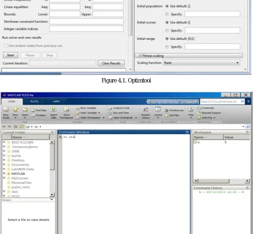This screenshot has width=253, height=234.
Task: Switch to the APPS tab
Action: [x=56, y=101]
